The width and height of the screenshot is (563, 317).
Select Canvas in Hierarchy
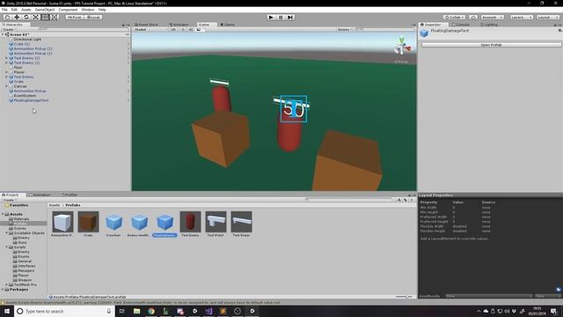20,86
